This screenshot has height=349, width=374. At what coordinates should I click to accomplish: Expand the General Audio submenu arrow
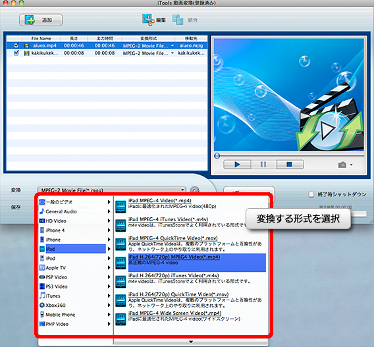[x=109, y=211]
